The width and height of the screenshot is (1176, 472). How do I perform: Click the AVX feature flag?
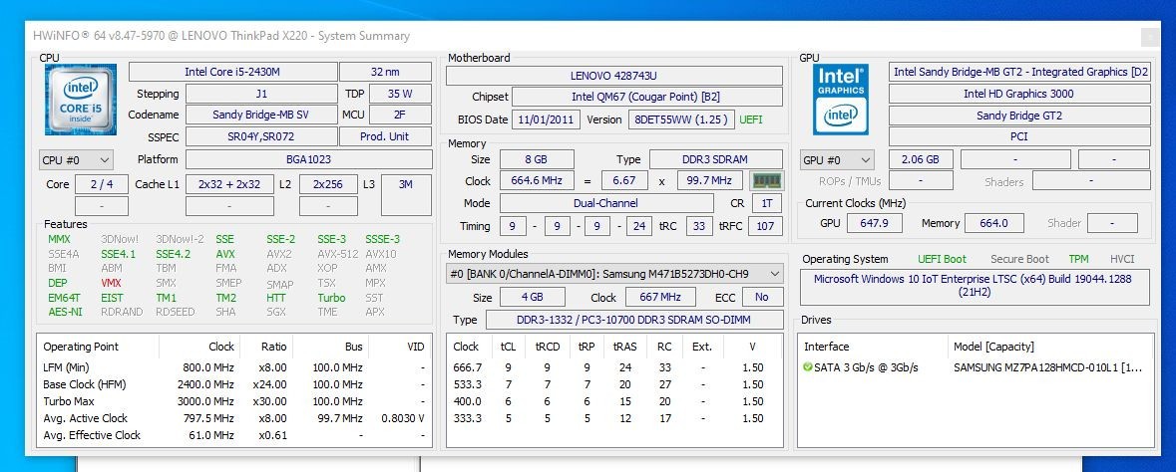point(225,253)
